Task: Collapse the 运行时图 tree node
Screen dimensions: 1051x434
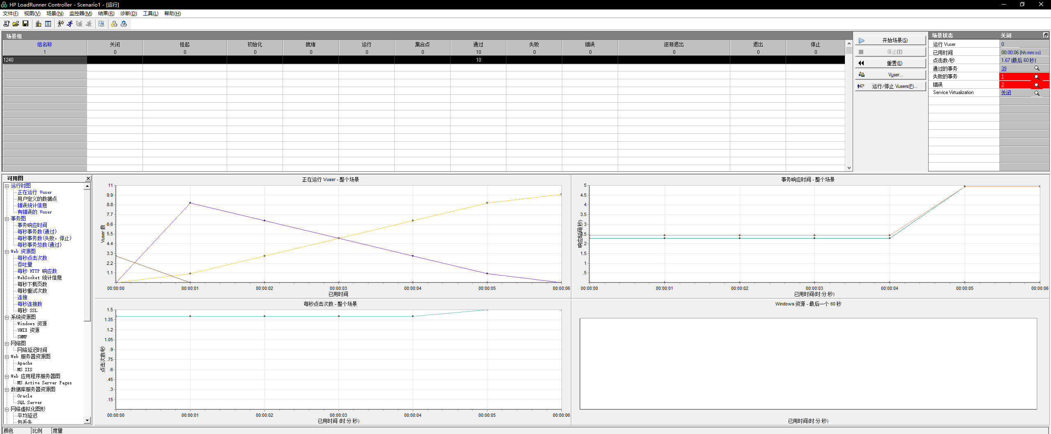Action: pos(7,186)
